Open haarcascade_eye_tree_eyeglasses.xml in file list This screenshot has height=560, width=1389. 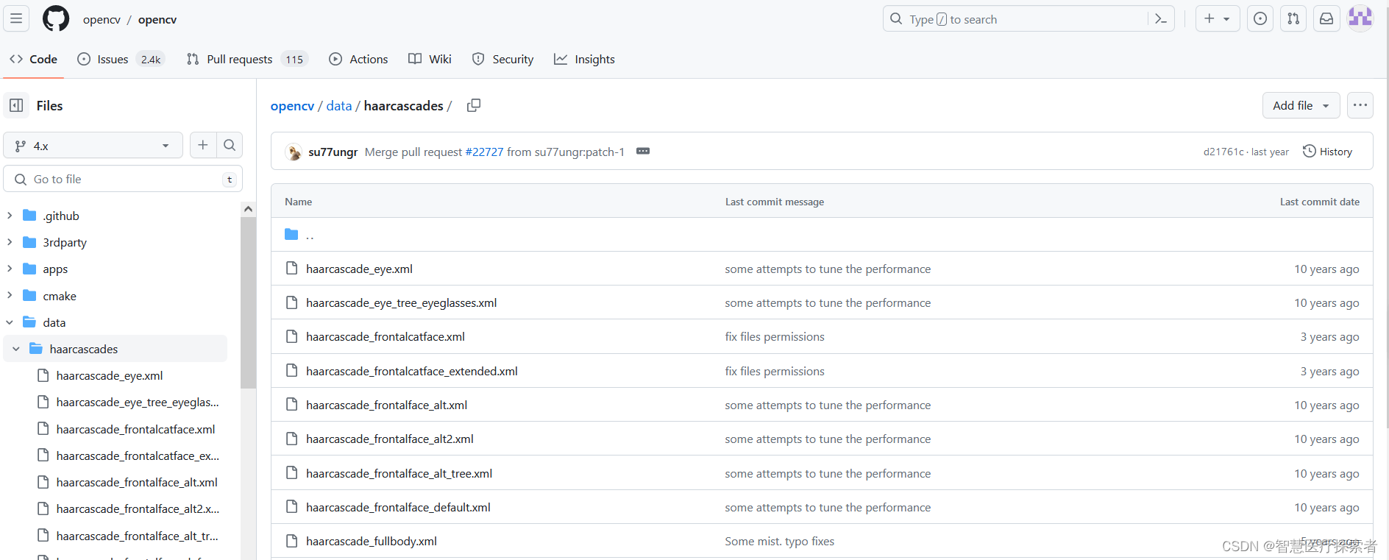(401, 302)
